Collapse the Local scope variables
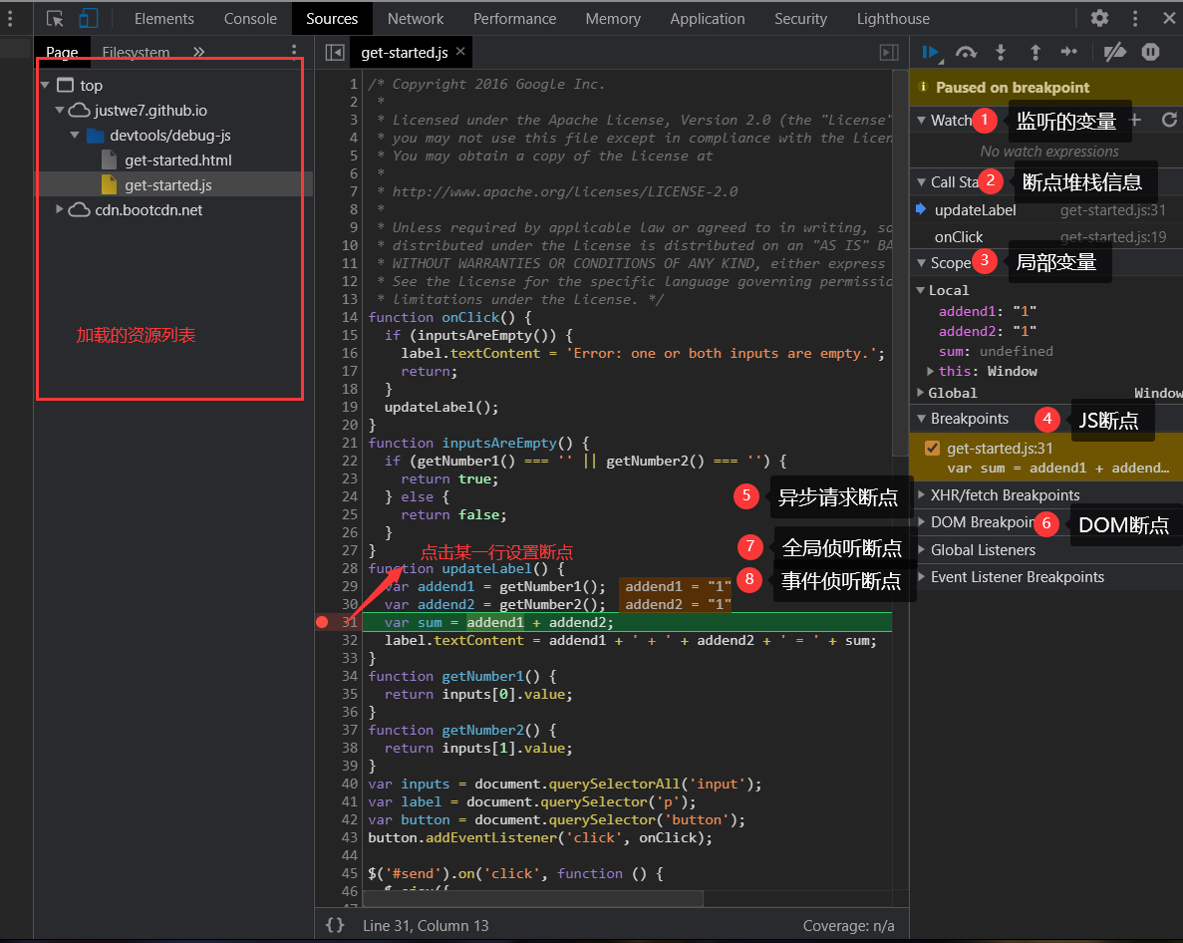 pyautogui.click(x=921, y=290)
